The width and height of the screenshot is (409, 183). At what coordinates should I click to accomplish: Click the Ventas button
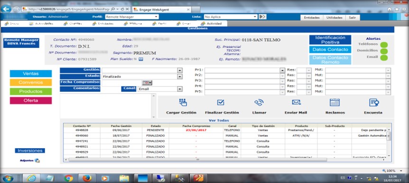click(x=31, y=74)
